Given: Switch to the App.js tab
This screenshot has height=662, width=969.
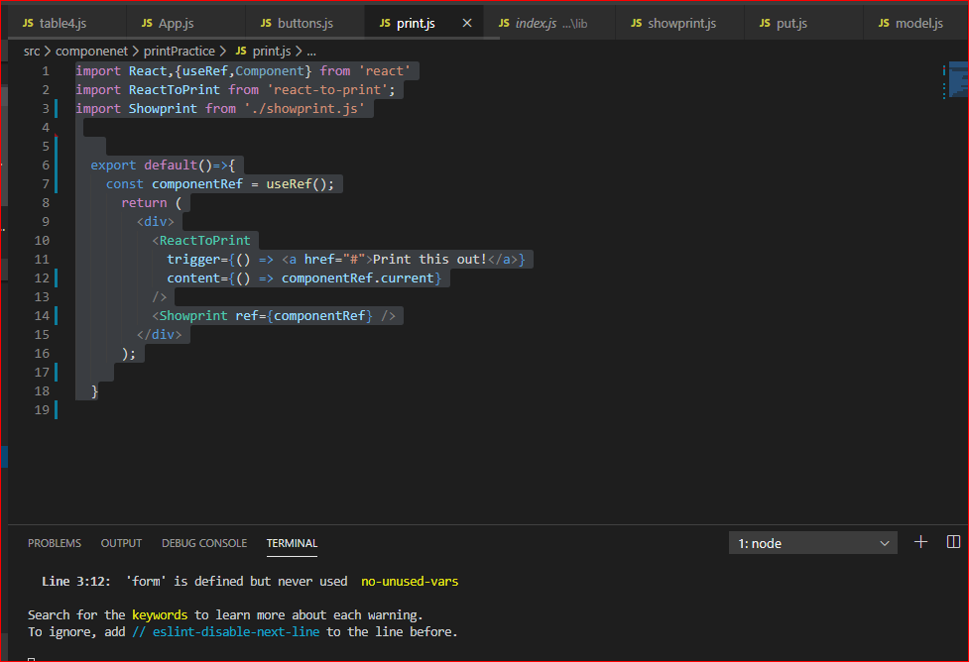Looking at the screenshot, I should coord(185,23).
